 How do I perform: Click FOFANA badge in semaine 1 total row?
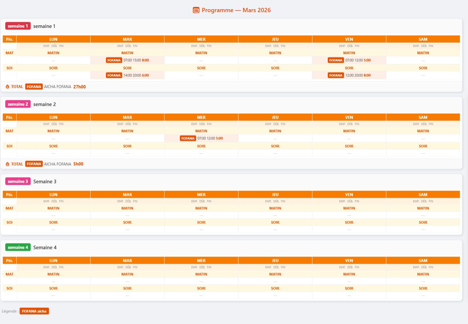[34, 87]
